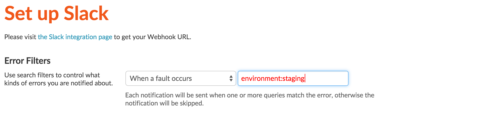Screen dimensions: 480x113
Task: Open the "When a fault occurs" dropdown
Action: 180,78
